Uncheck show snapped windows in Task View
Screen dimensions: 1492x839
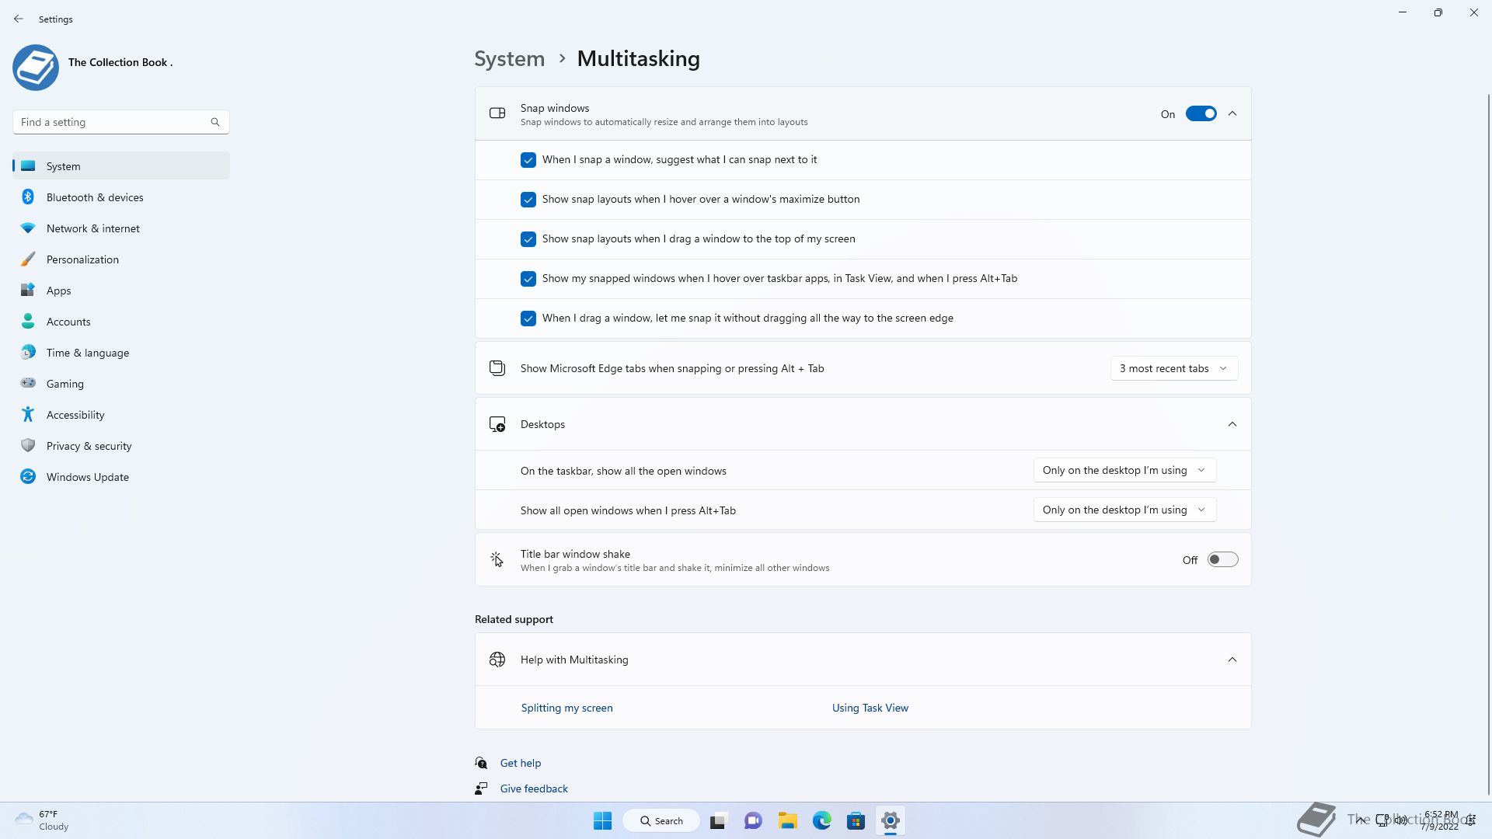coord(528,279)
